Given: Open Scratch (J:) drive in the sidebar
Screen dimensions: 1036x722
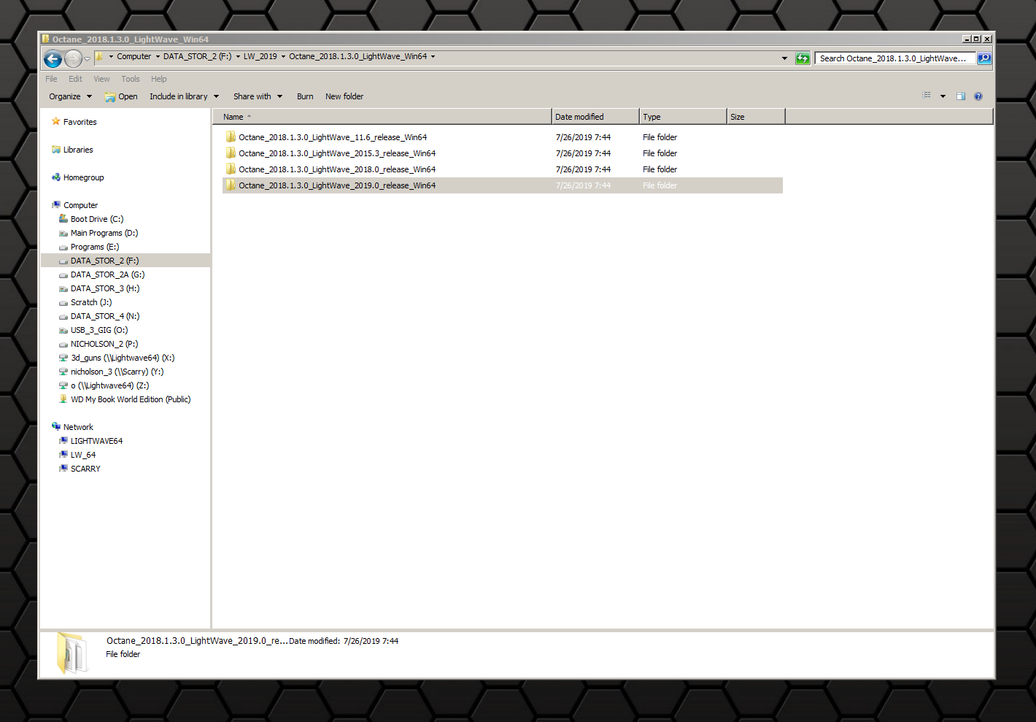Looking at the screenshot, I should [91, 302].
